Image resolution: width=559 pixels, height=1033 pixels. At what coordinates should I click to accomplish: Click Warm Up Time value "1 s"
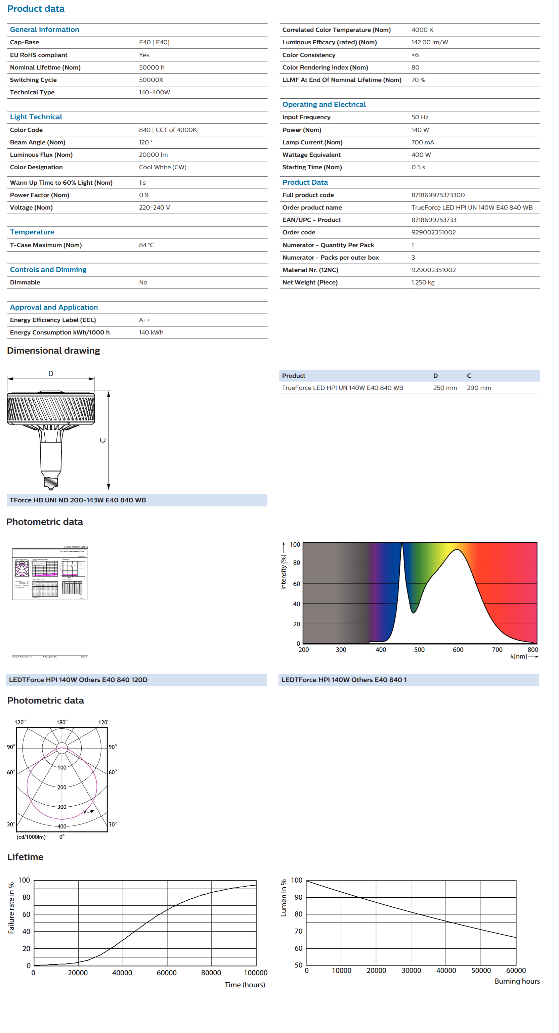coord(142,183)
